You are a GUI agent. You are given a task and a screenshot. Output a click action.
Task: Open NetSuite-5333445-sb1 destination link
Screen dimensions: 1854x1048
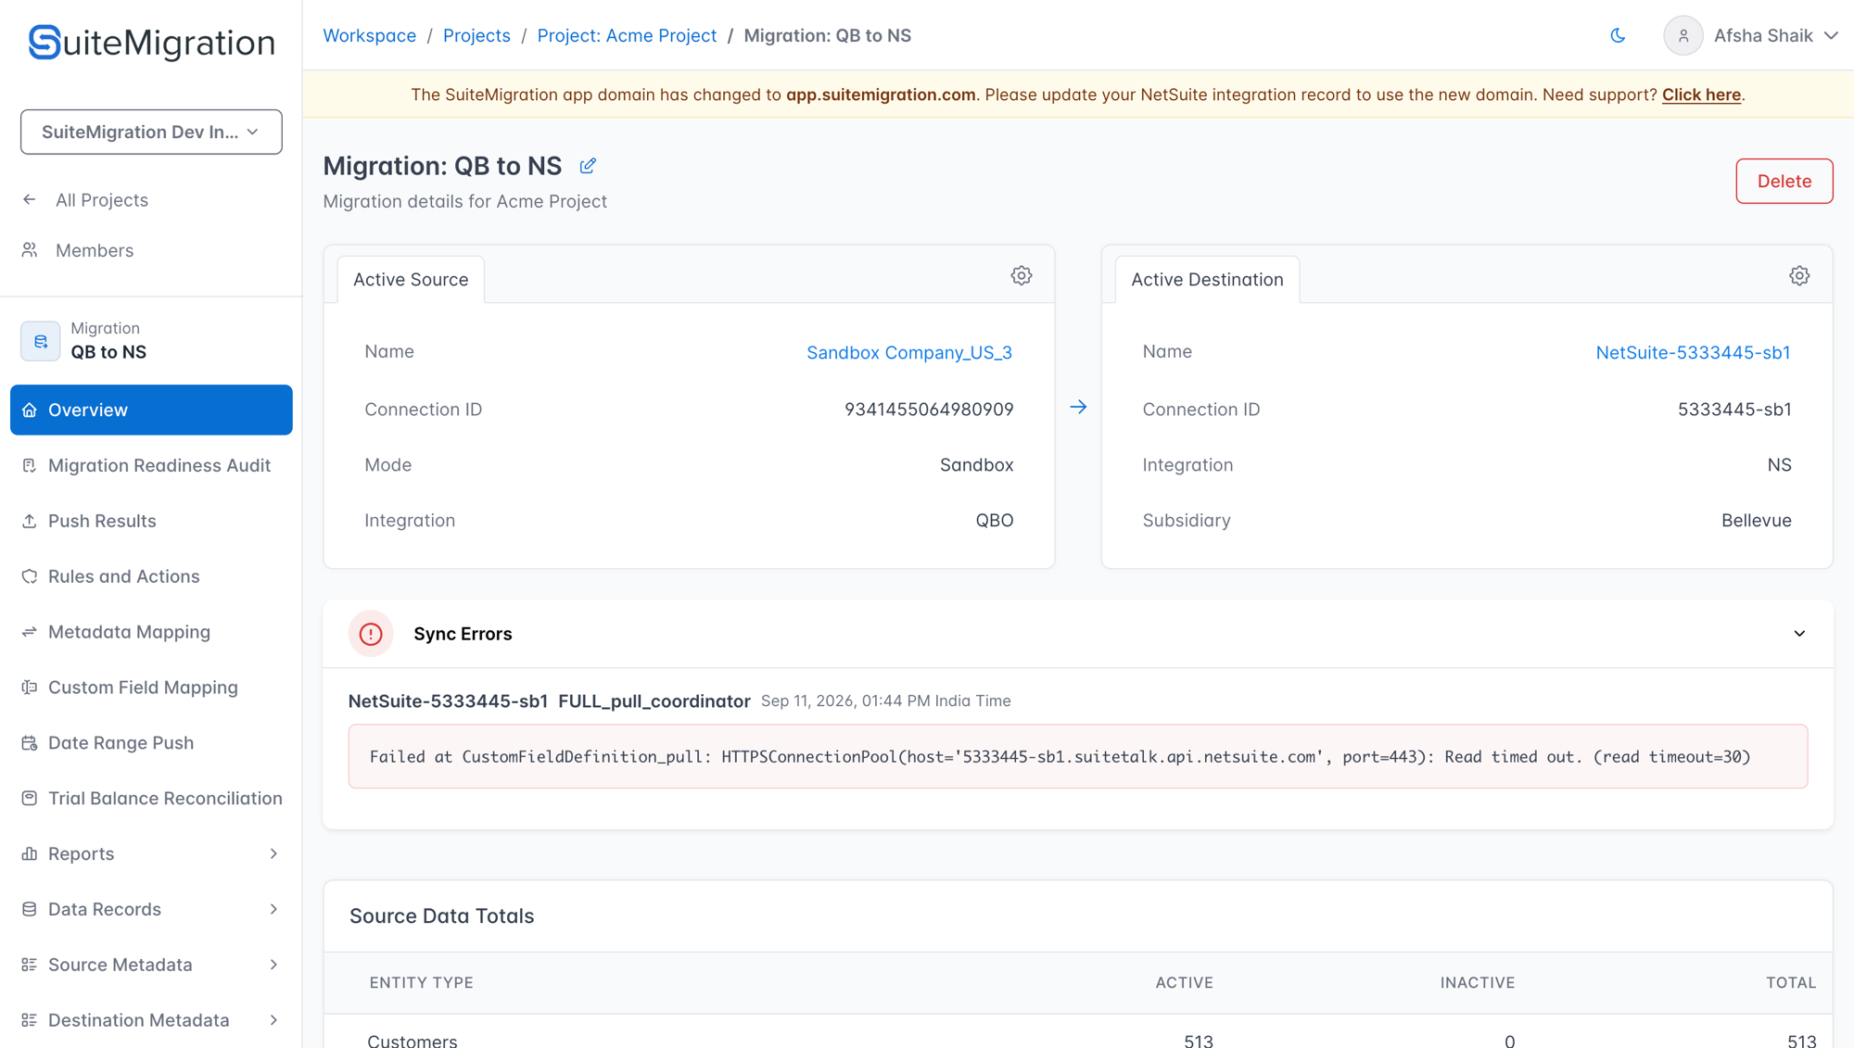pos(1693,352)
